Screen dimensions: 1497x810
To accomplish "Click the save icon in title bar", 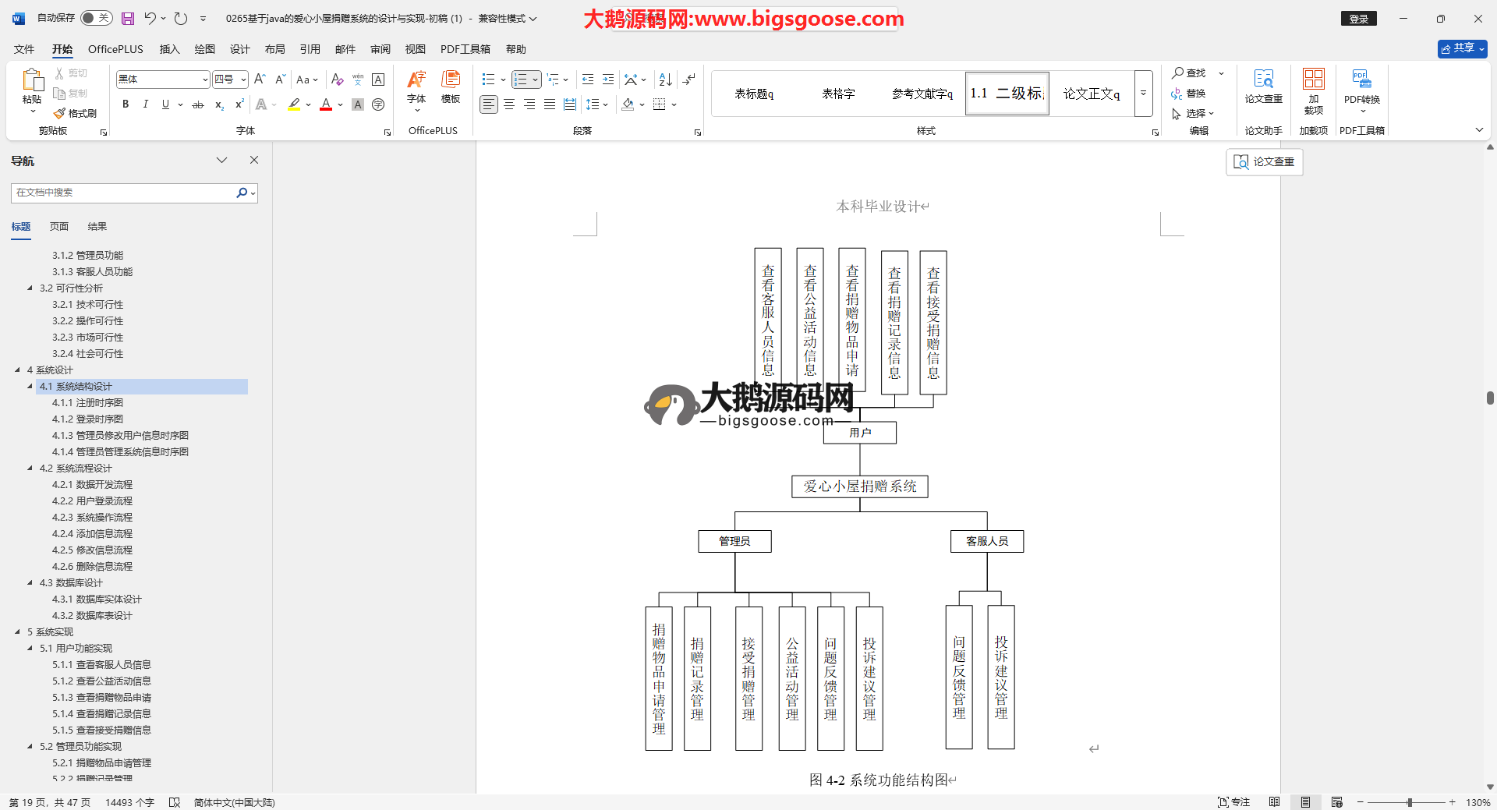I will point(128,18).
